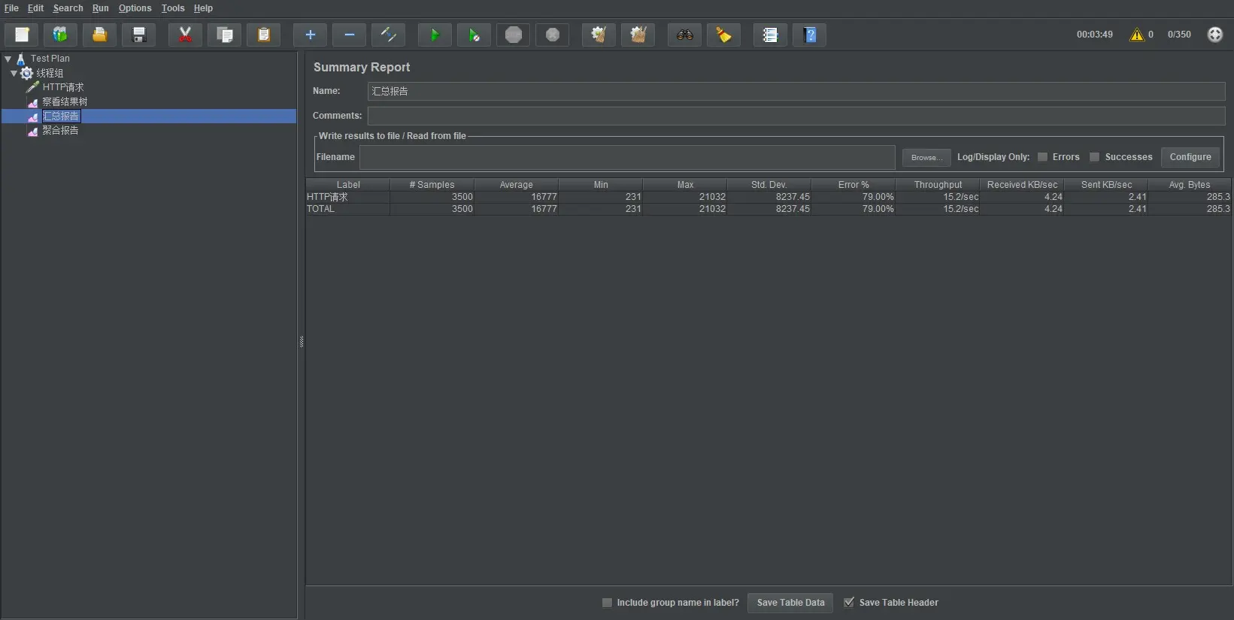Click the 0/350 thread count indicator
This screenshot has height=620, width=1234.
[1179, 35]
